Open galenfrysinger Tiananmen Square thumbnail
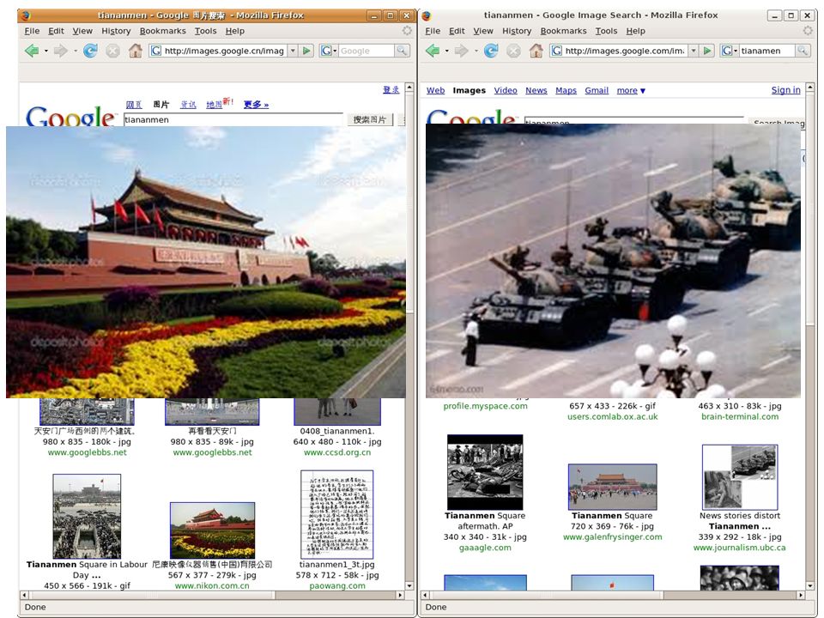The width and height of the screenshot is (824, 618). pyautogui.click(x=613, y=487)
